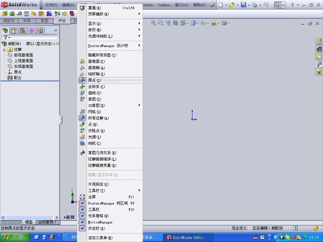Click the Zoom to Area icon
323x242 pixels.
(161, 23)
